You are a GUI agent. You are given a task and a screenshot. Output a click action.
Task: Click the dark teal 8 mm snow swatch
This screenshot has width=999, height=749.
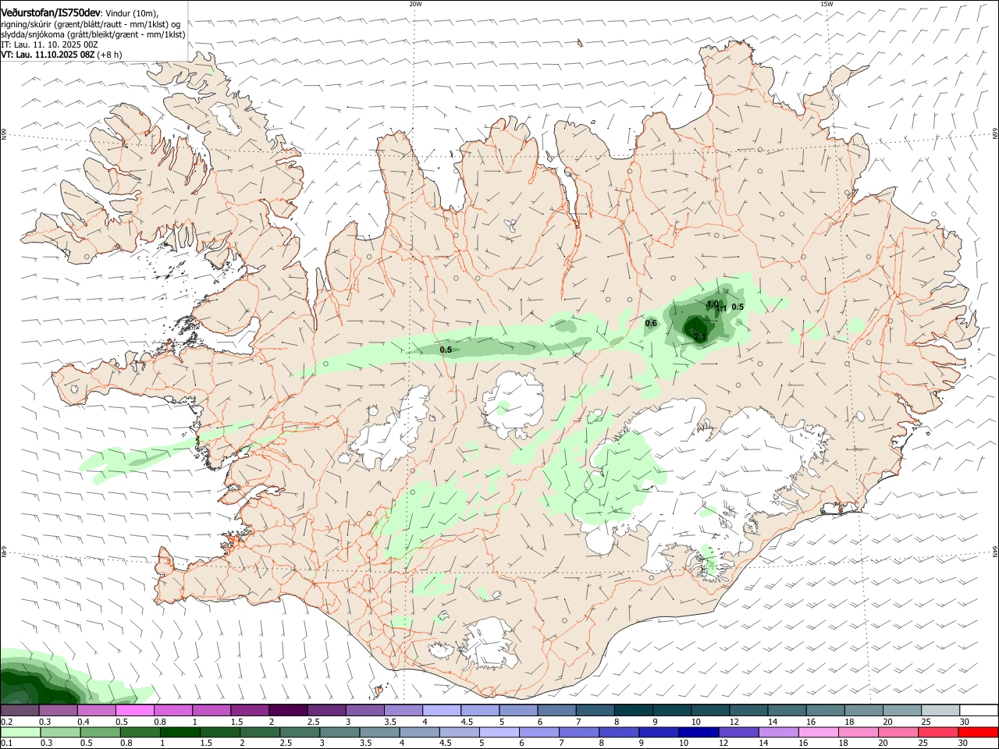[x=633, y=710]
